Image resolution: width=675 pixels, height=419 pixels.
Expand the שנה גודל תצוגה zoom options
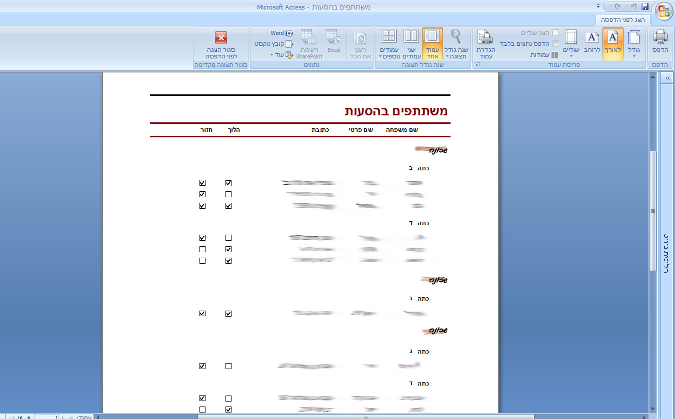455,53
